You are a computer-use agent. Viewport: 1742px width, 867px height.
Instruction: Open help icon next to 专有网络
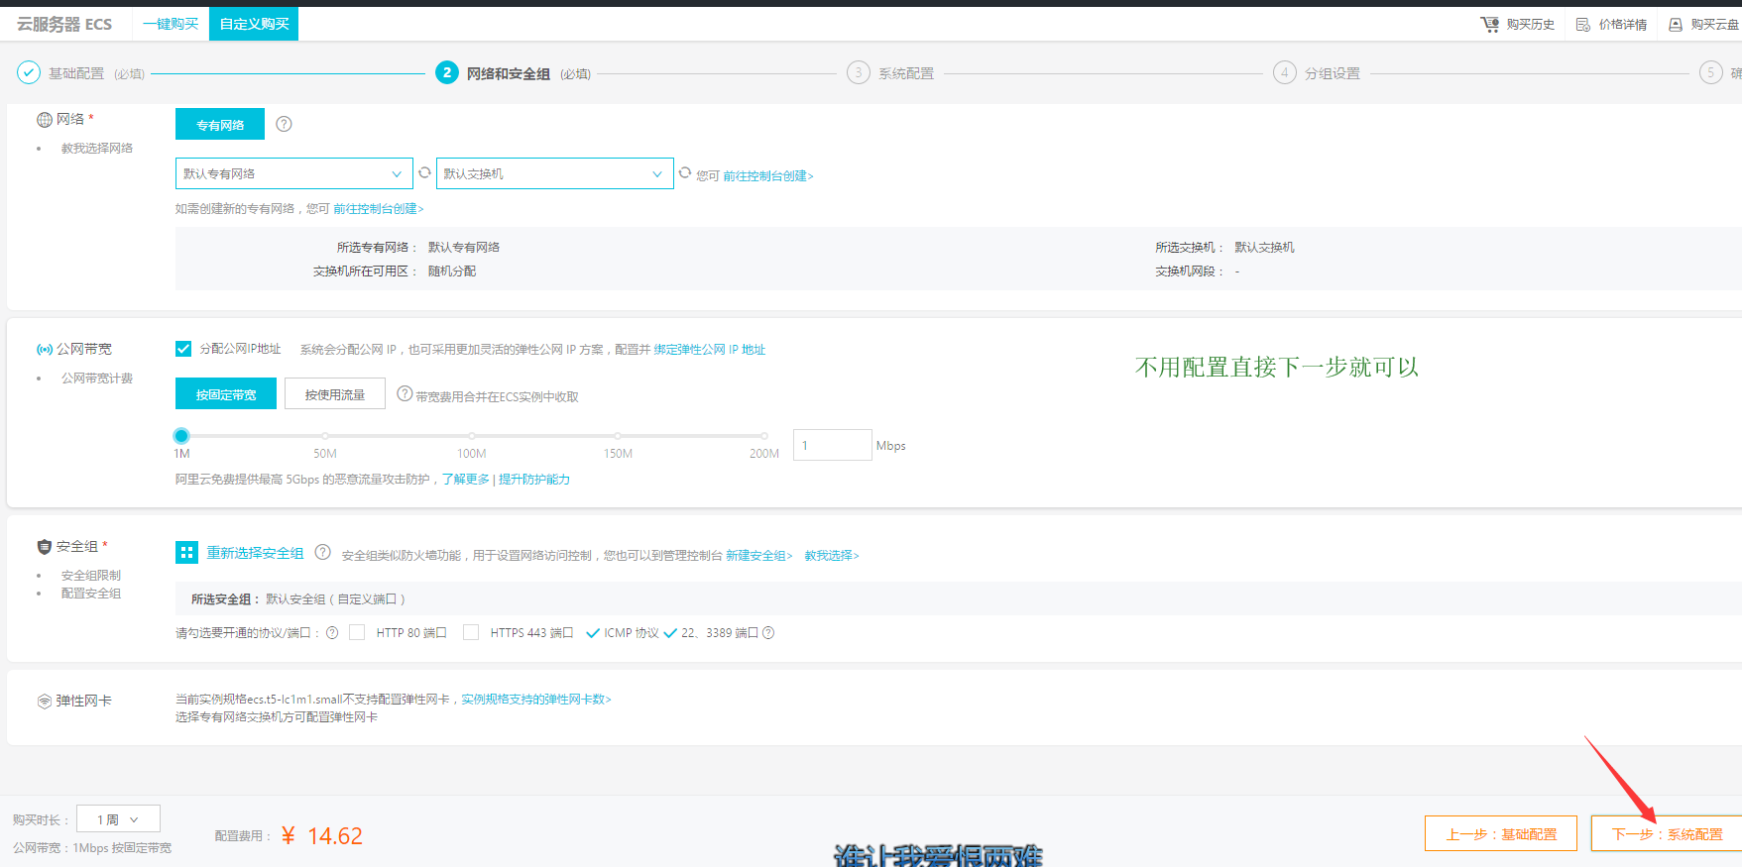tap(284, 124)
